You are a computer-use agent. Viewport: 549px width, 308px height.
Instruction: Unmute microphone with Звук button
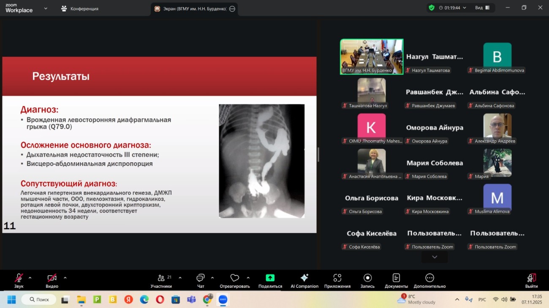coord(19,281)
